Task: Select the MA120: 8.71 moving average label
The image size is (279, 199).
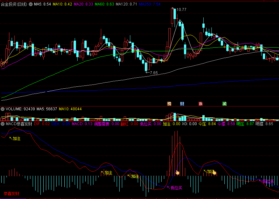Action: click(126, 4)
